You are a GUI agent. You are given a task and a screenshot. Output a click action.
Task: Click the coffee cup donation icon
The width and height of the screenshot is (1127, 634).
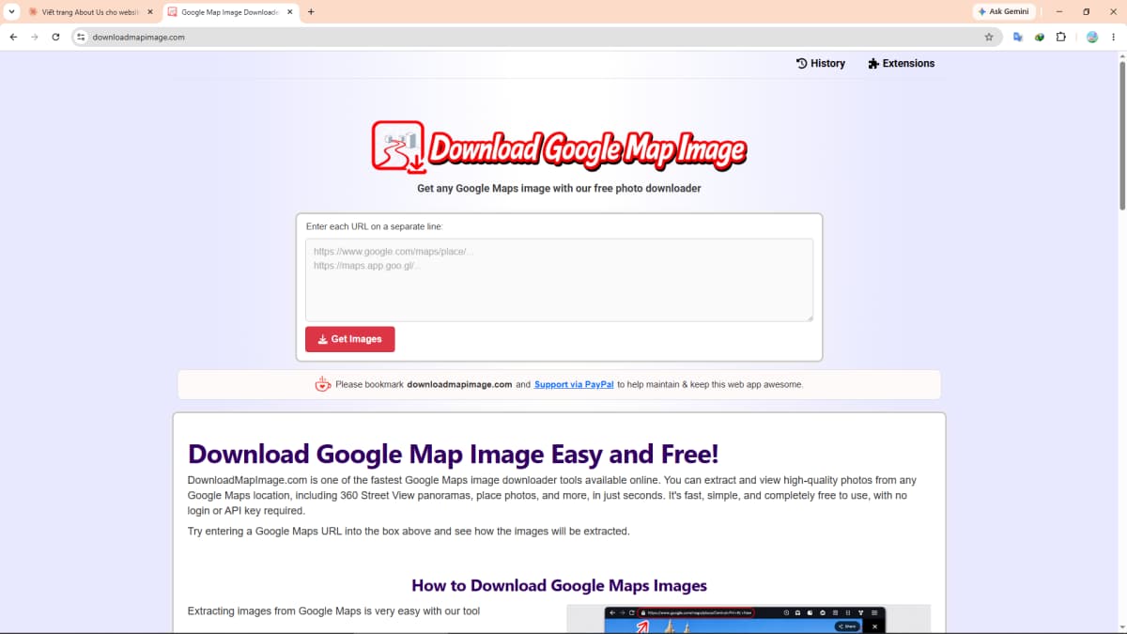322,384
